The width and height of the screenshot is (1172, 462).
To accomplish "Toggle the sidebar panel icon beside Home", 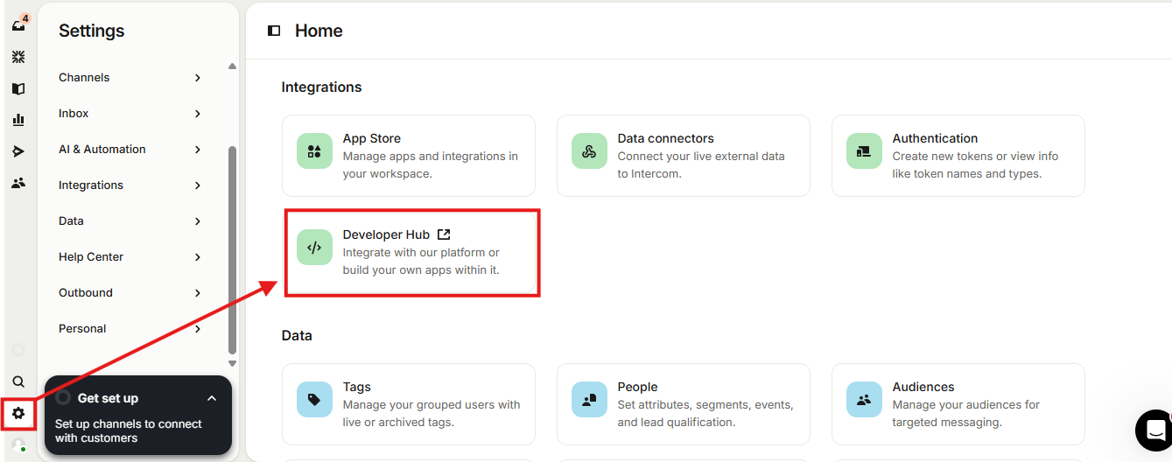I will coord(274,31).
